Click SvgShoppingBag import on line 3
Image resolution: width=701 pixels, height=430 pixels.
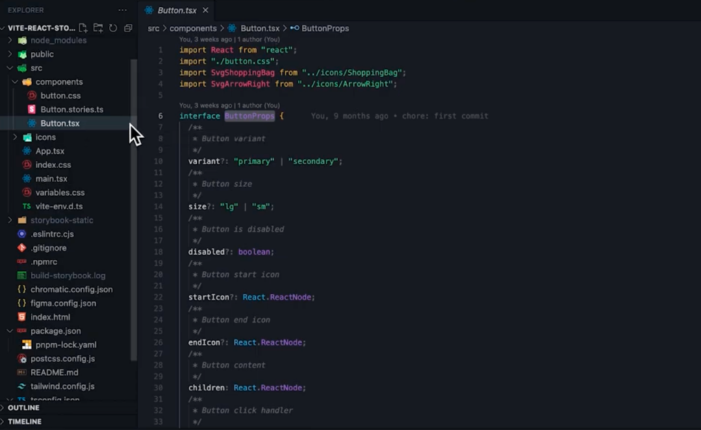click(242, 72)
